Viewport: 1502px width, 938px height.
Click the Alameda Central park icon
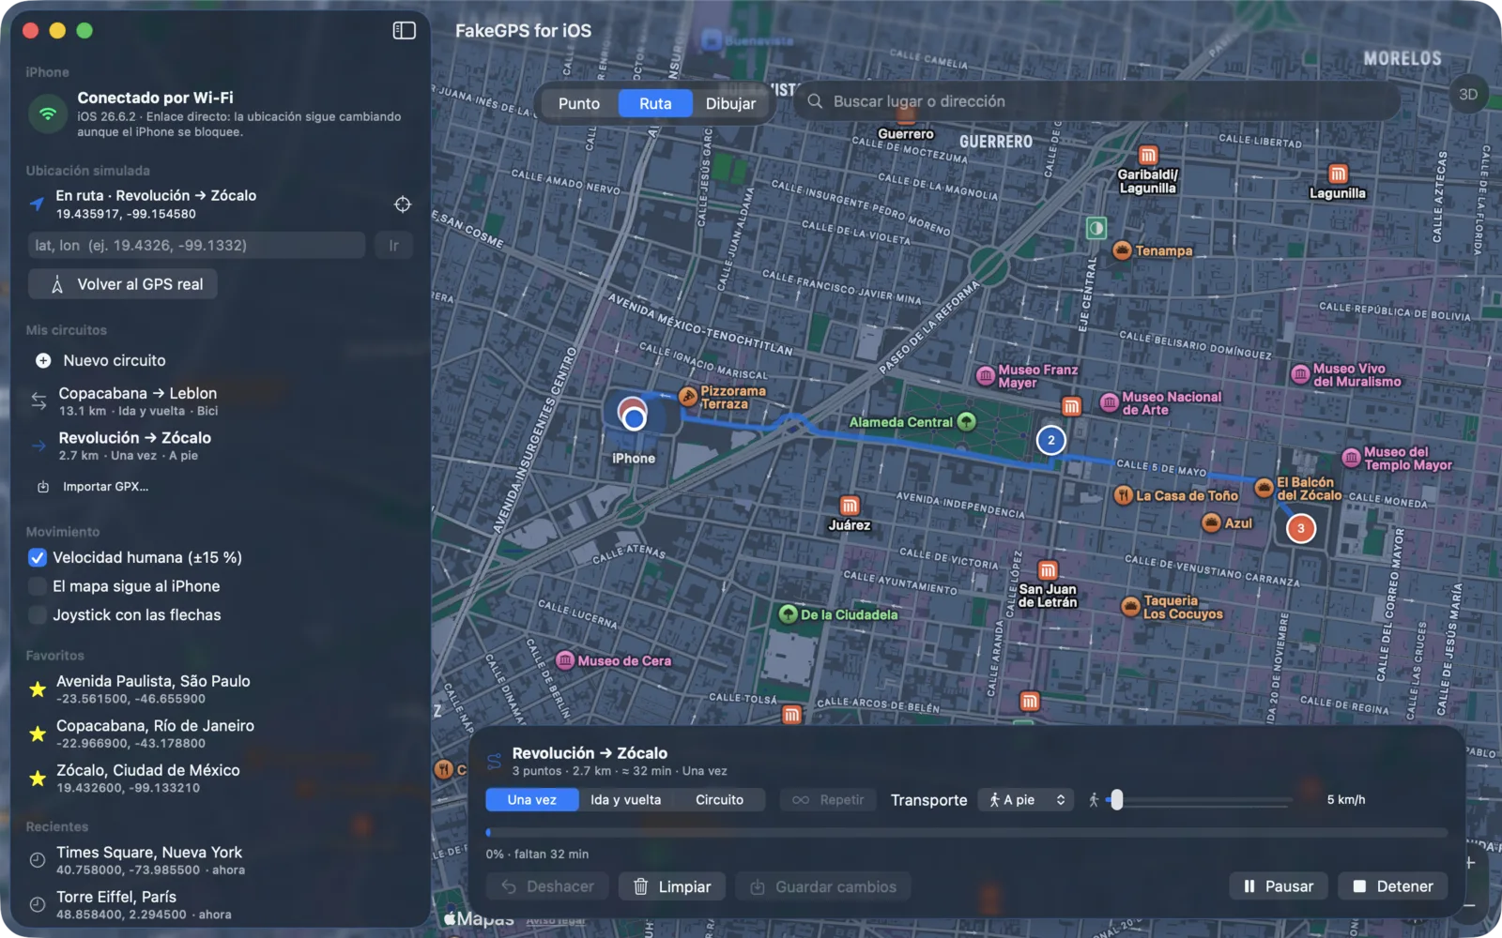pos(967,422)
